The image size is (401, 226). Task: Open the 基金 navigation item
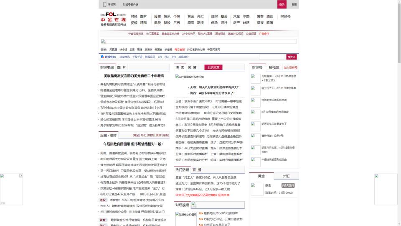coord(224,16)
